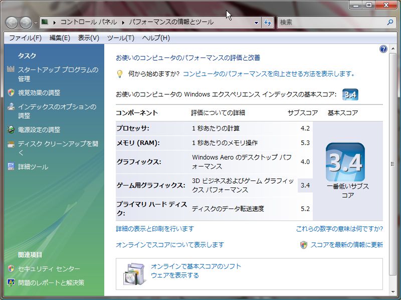Open the ファイル(F) menu
The image size is (401, 300).
(x=26, y=38)
